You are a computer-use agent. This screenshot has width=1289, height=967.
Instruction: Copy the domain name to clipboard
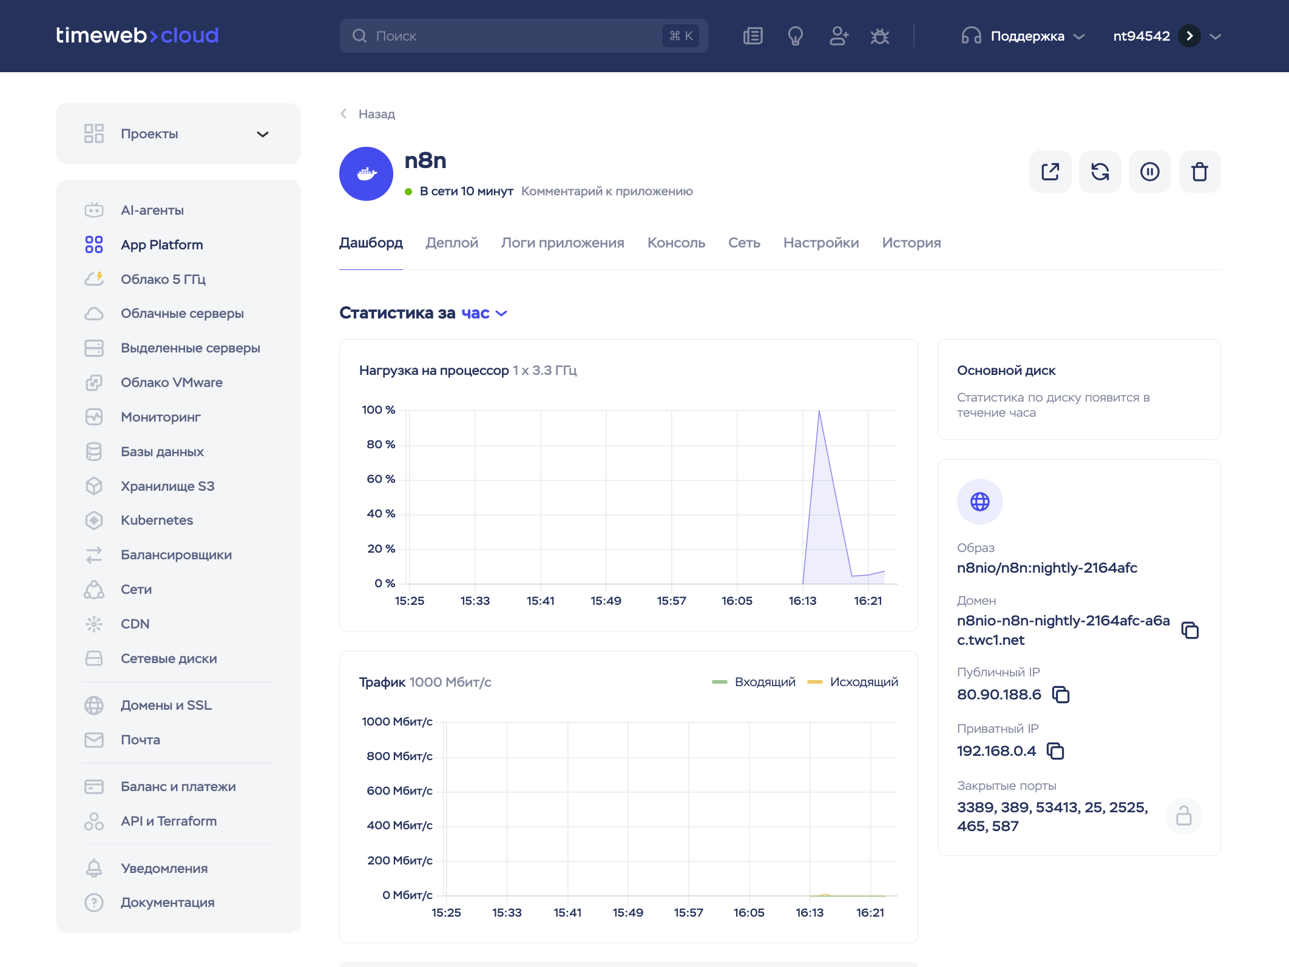[1190, 630]
